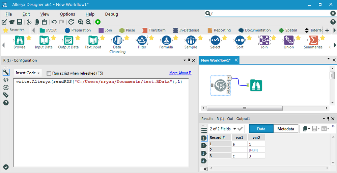This screenshot has width=337, height=173.
Task: Open workflow folder icon in toolbar
Action: click(12, 22)
